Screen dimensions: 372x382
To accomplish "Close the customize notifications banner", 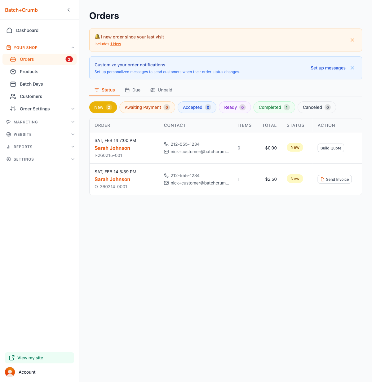I will coord(352,68).
